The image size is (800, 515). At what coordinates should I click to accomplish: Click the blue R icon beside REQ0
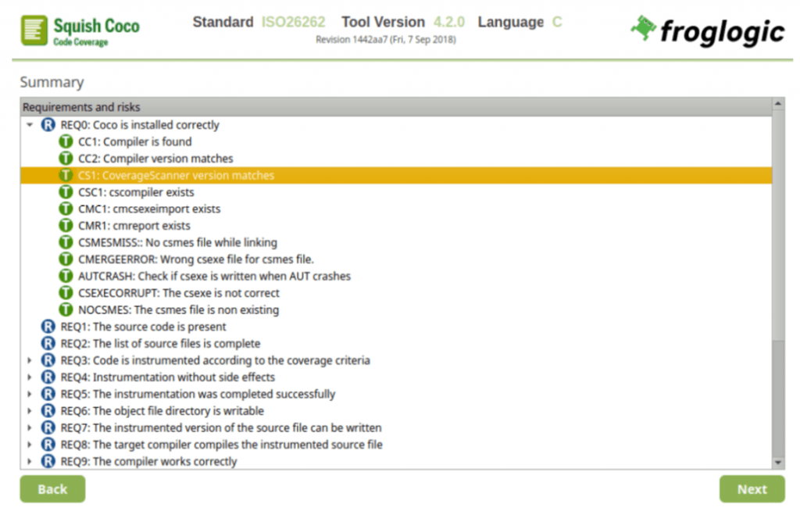click(48, 125)
